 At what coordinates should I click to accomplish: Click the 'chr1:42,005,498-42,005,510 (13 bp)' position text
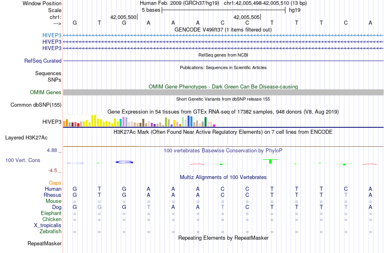[265, 3]
